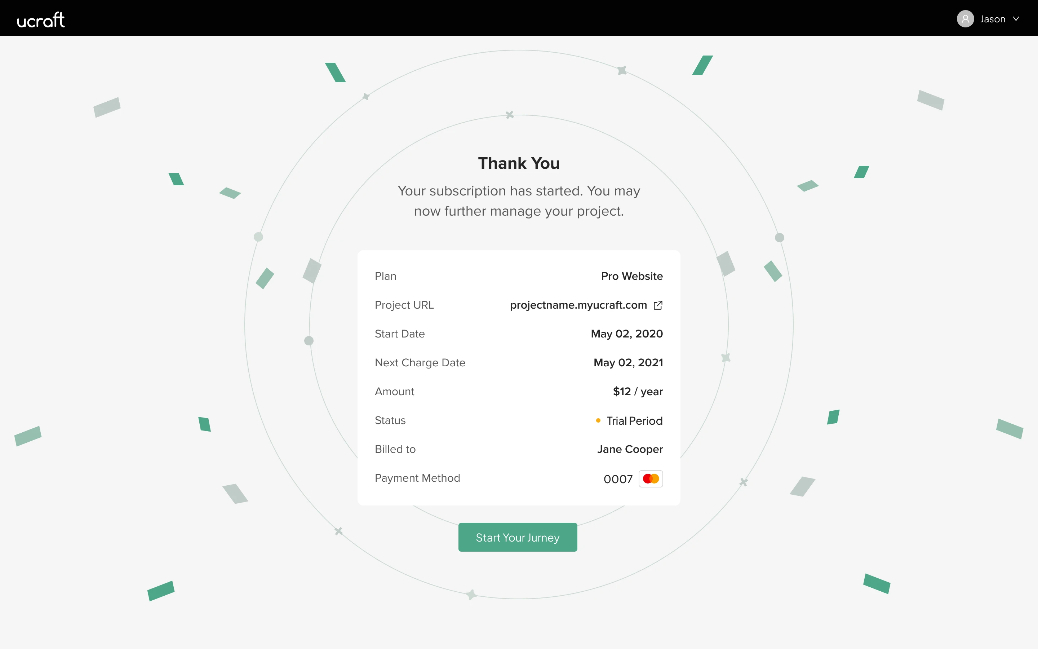Viewport: 1038px width, 649px height.
Task: Click the May 02, 2020 start date
Action: tap(627, 334)
